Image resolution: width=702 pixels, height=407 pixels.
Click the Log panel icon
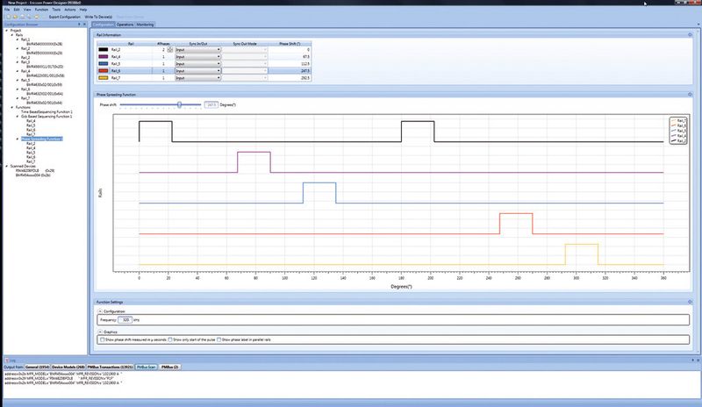pyautogui.click(x=7, y=360)
